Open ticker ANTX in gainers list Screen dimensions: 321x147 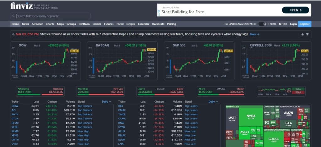(15, 114)
